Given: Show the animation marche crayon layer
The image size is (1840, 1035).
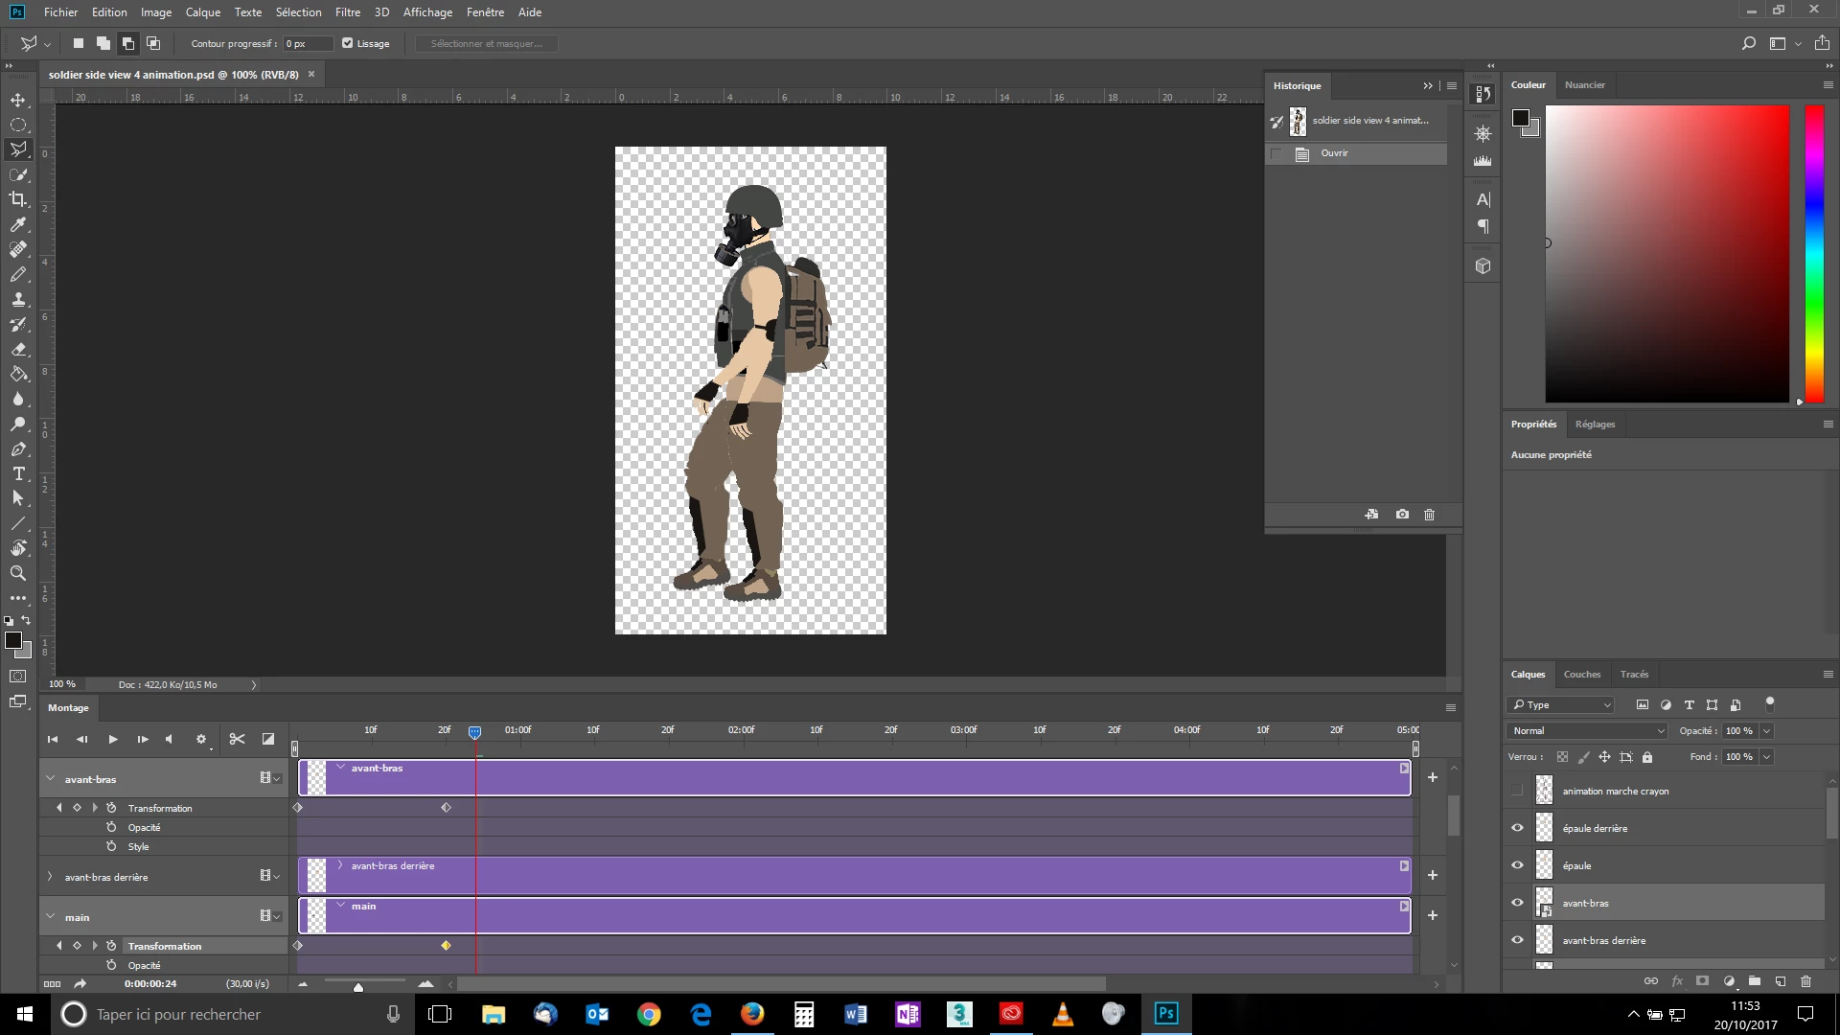Looking at the screenshot, I should [1517, 791].
